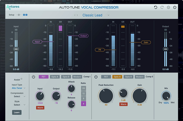Select Opto B mode for Comp II
Screen dimensions: 183x121
[128, 77]
